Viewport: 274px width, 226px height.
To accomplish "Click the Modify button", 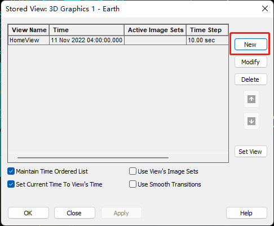I will 251,62.
